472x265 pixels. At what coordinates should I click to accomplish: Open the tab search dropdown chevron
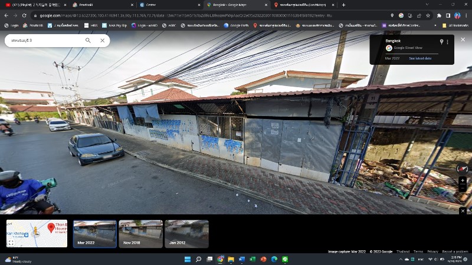pos(427,5)
